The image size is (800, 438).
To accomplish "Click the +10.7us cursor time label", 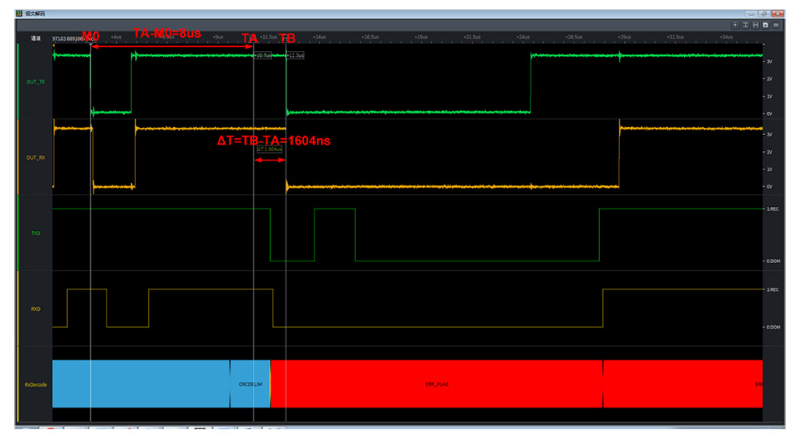I will pyautogui.click(x=262, y=55).
